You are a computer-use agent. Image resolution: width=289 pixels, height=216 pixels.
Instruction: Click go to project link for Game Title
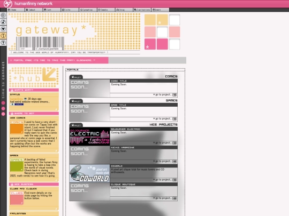point(163,118)
